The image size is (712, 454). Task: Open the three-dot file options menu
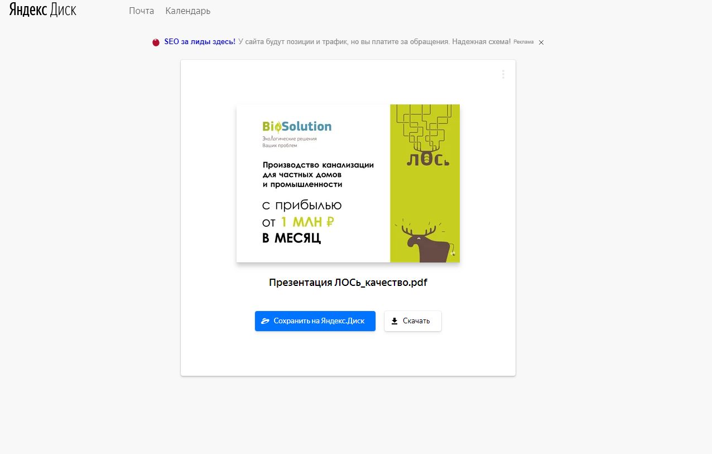tap(503, 74)
